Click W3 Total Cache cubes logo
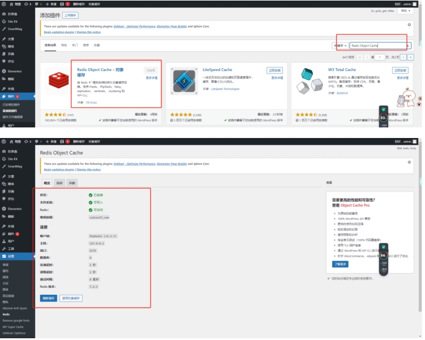Image resolution: width=425 pixels, height=340 pixels. 309,81
